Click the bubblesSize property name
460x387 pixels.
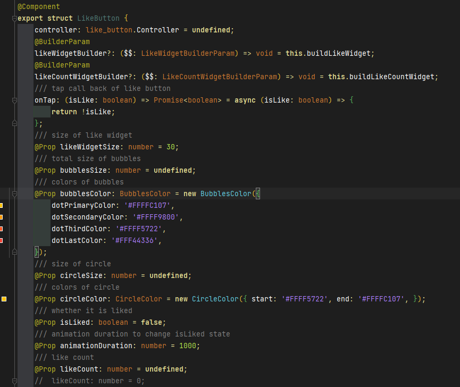(83, 170)
